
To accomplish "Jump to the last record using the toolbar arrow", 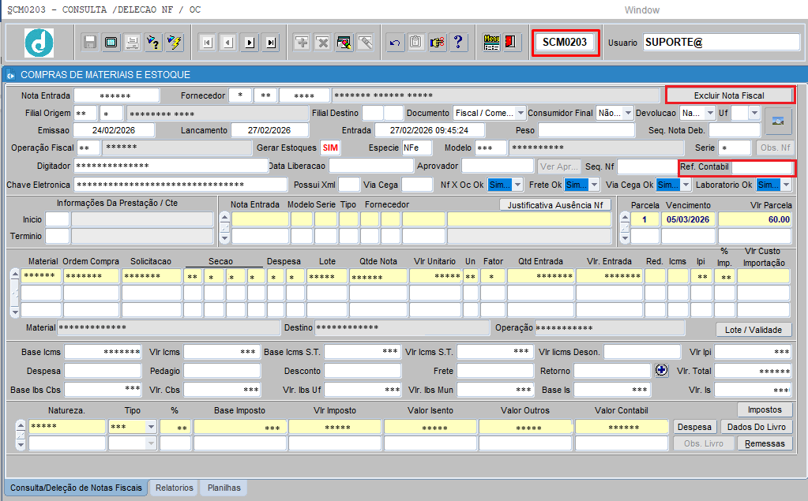I will click(271, 43).
